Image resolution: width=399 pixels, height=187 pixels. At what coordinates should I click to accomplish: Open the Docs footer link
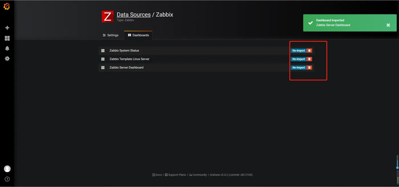[x=157, y=175]
